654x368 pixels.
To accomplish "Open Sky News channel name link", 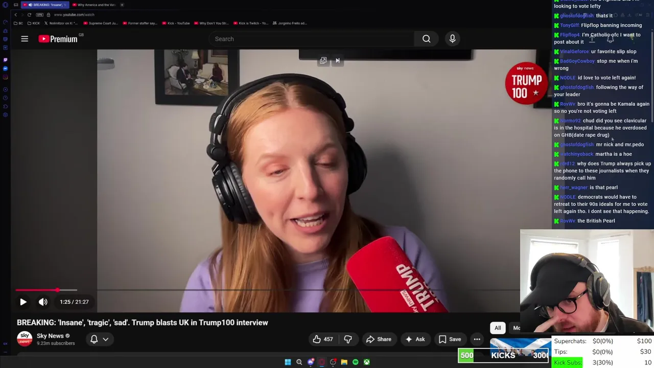I will [x=50, y=336].
